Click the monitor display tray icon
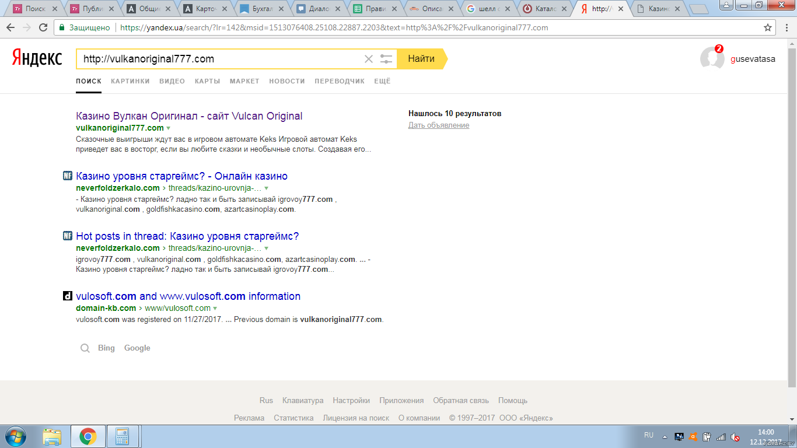The image size is (797, 448). click(x=679, y=436)
